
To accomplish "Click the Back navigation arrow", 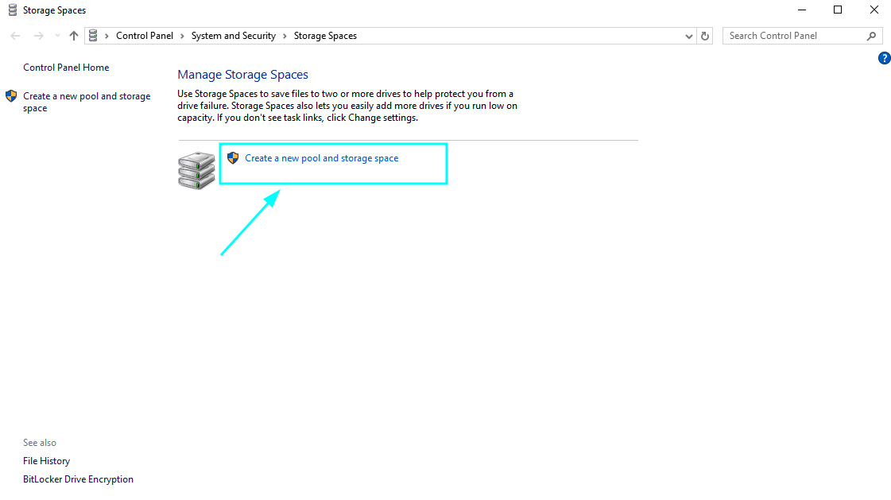I will [x=15, y=36].
